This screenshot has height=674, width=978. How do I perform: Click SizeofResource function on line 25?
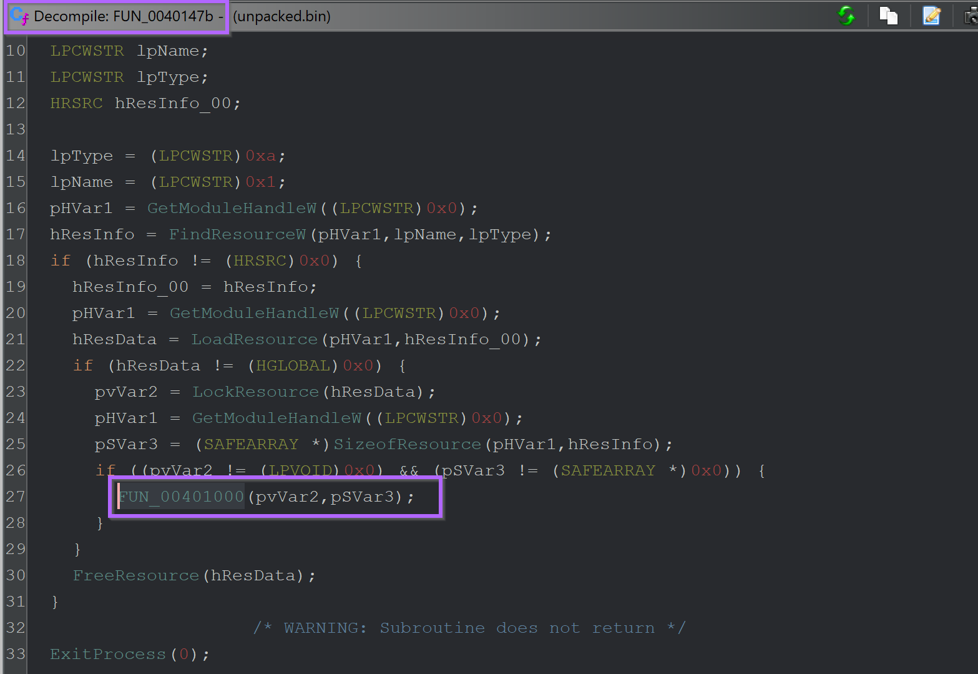pos(408,444)
